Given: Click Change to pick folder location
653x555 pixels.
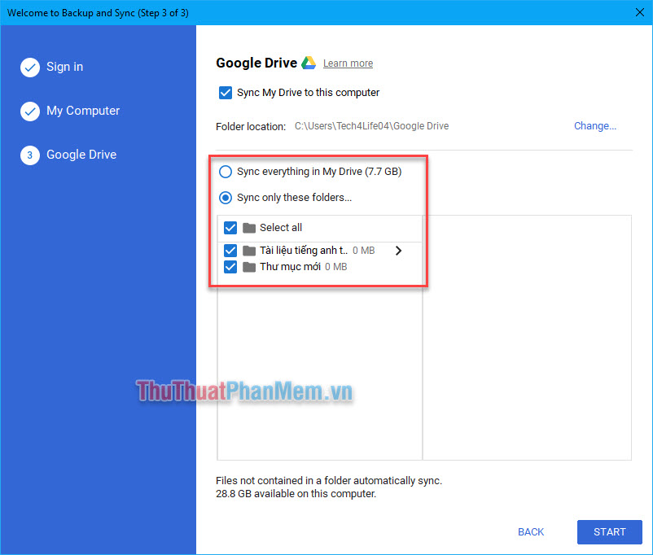Looking at the screenshot, I should click(x=594, y=126).
